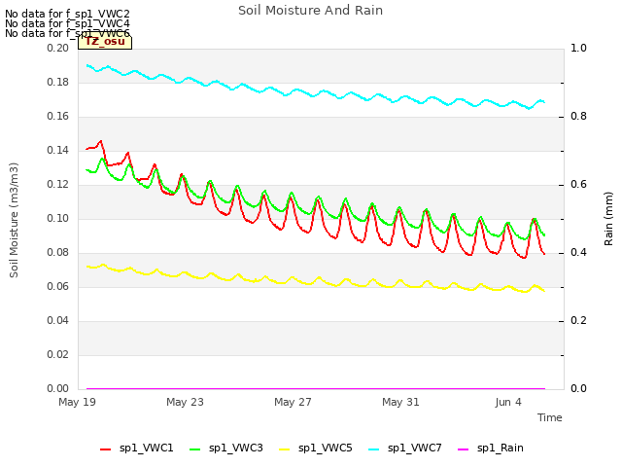Click the 0.6 rain axis tick label
Screen dimensions: 622x467
[578, 184]
